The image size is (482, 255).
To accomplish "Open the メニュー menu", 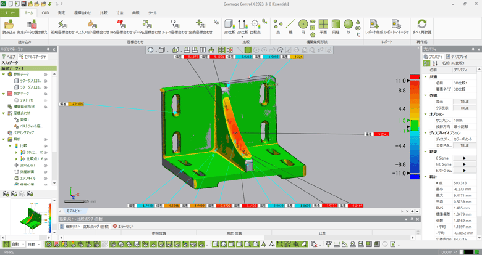I will [9, 12].
